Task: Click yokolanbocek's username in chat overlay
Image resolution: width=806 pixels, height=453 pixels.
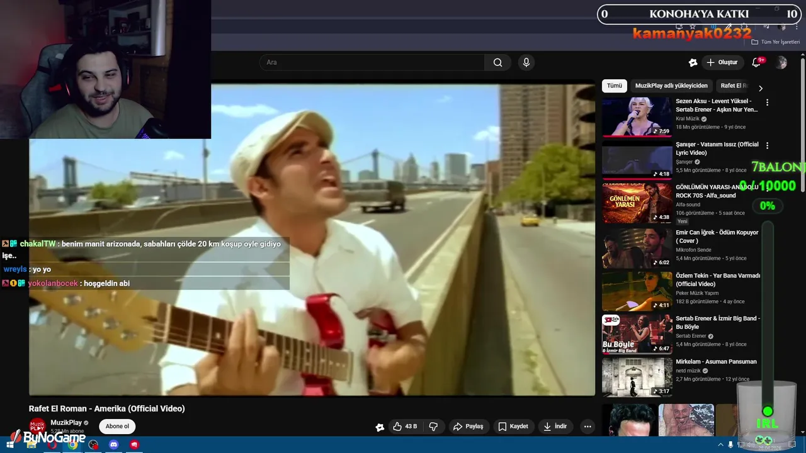Action: tap(53, 284)
